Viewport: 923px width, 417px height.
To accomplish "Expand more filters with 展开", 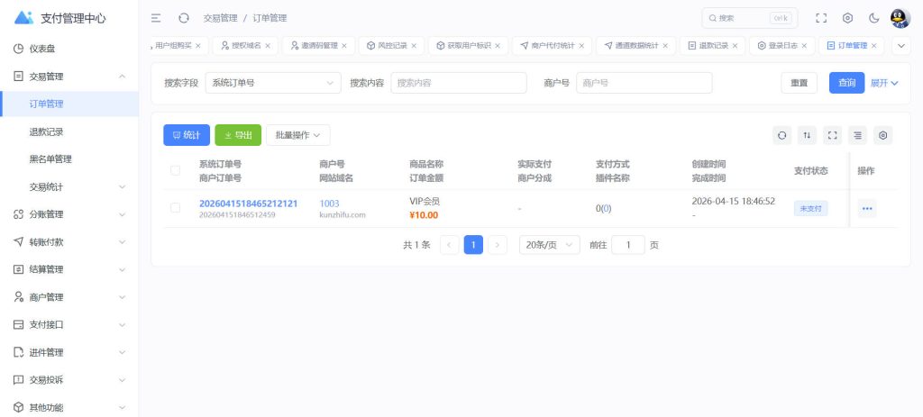I will tap(884, 83).
